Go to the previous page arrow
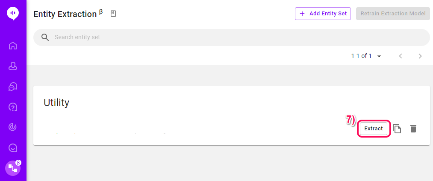This screenshot has width=433, height=181. click(401, 56)
